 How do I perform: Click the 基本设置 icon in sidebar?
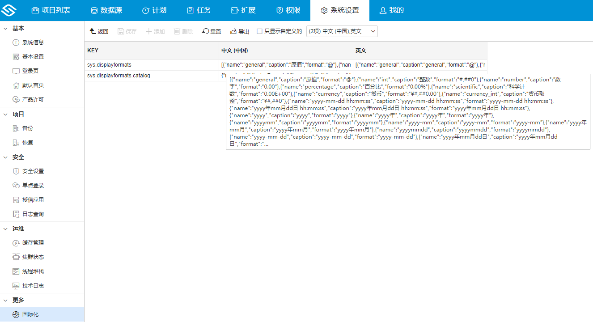[x=16, y=57]
